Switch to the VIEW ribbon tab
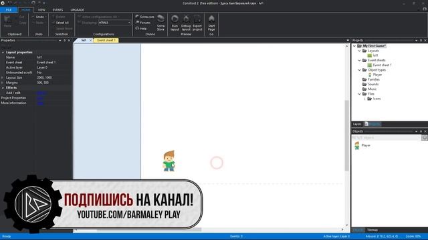 click(x=41, y=10)
